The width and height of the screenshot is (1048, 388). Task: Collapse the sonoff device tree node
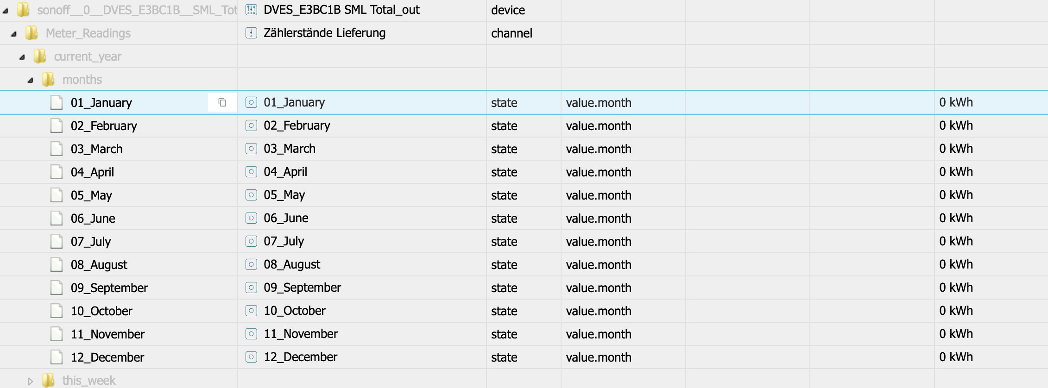point(6,11)
